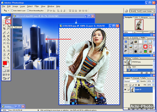157x112 pixels.
Task: Click the red foreground color swatch
Action: coord(5,63)
